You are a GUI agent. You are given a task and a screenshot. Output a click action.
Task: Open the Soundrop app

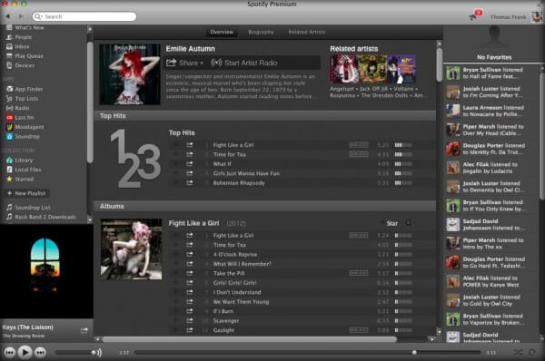click(x=23, y=136)
